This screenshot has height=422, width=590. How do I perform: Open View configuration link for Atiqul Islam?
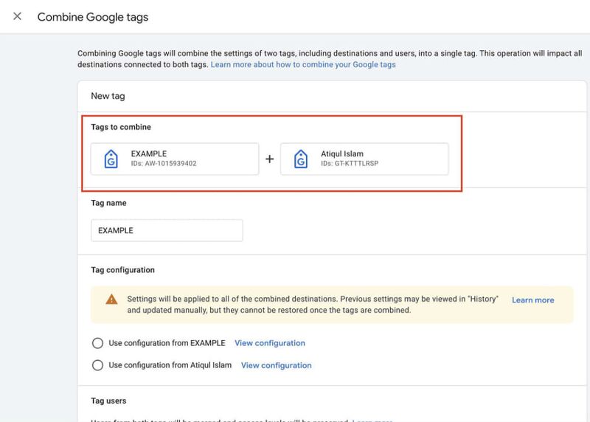pyautogui.click(x=276, y=365)
